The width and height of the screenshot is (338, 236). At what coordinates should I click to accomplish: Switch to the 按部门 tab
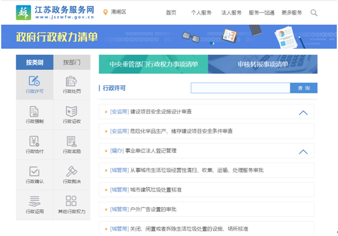72,63
